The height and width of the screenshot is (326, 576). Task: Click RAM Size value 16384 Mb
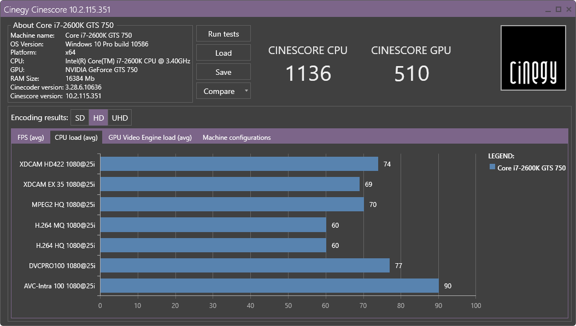(80, 79)
